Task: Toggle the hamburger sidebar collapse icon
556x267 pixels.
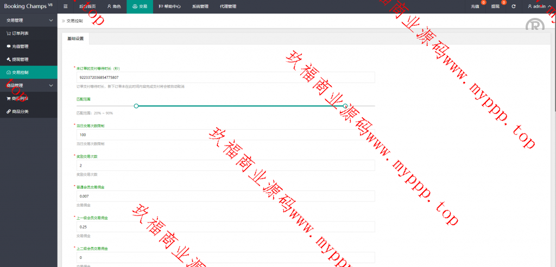Action: [66, 7]
